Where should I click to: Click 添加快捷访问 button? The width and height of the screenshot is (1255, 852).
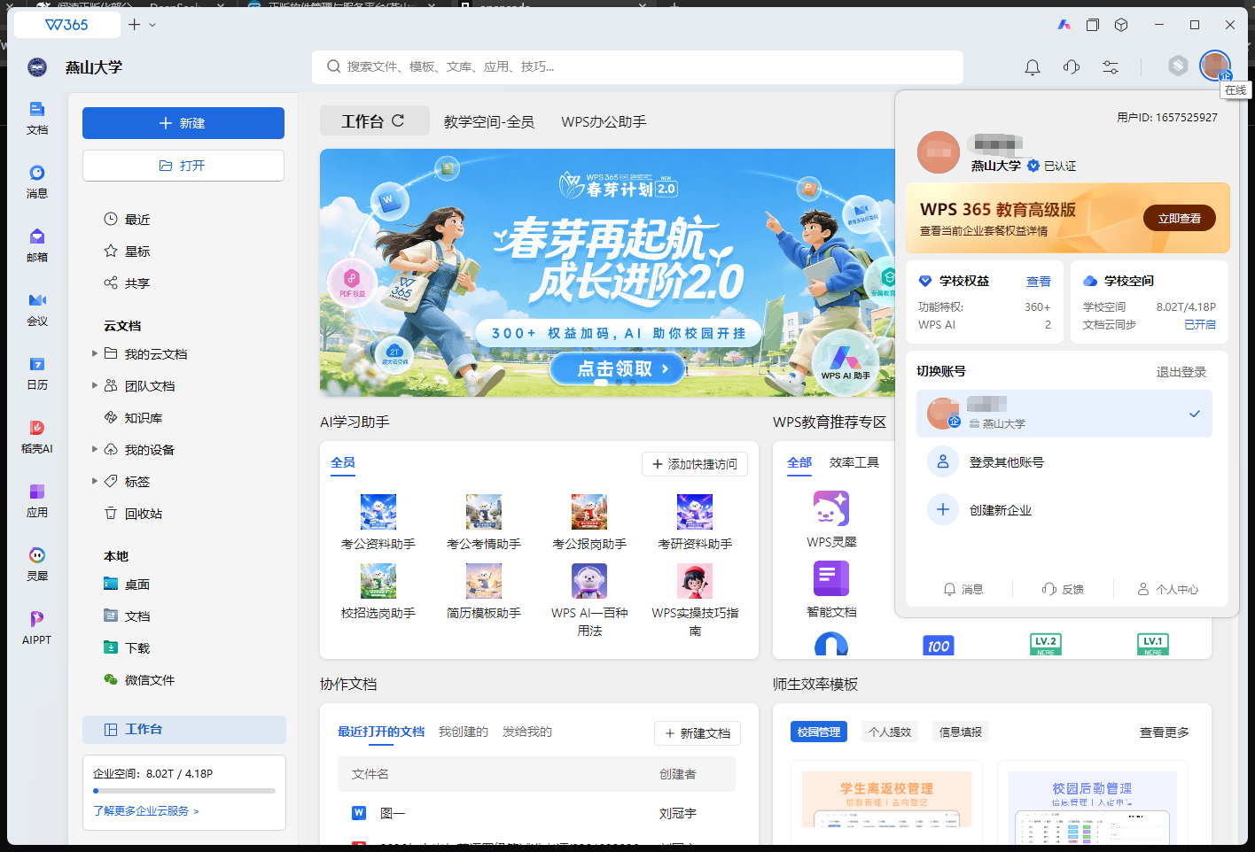tap(695, 464)
